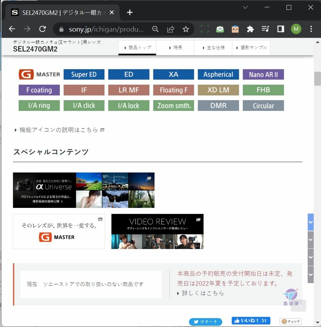Click the XA feature badge
321x327 pixels.
173,74
